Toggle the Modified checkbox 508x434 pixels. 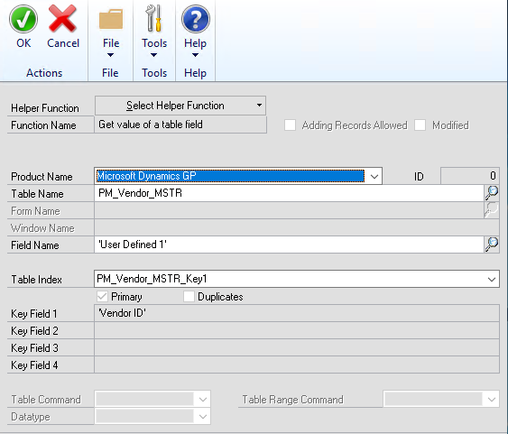420,125
